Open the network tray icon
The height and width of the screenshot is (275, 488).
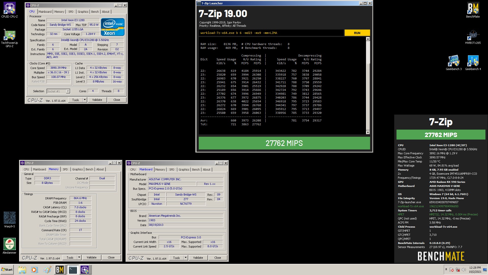[x=458, y=270]
